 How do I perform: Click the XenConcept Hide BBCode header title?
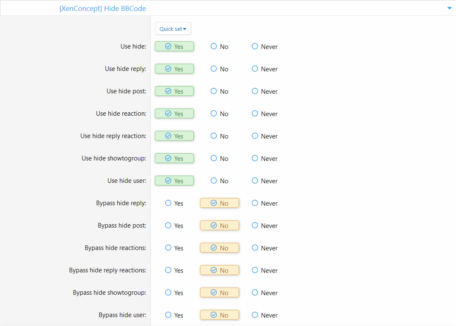coord(103,8)
